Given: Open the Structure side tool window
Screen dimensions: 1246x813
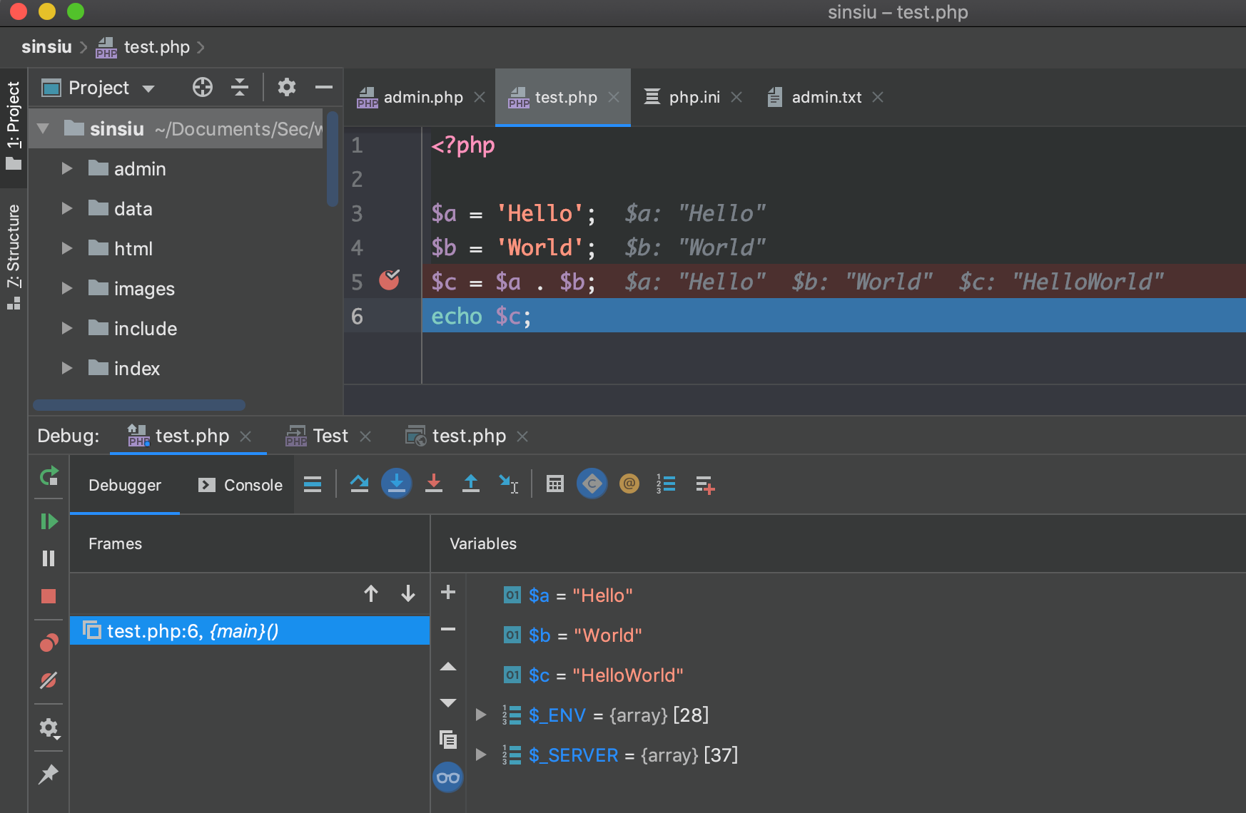Looking at the screenshot, I should point(14,257).
